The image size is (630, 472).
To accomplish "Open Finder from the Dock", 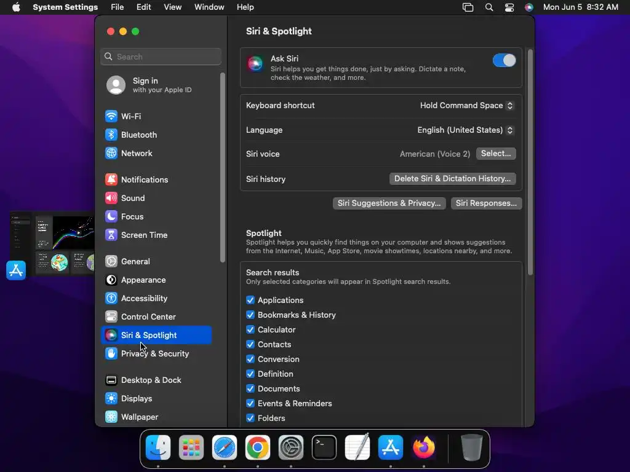I will tap(158, 447).
